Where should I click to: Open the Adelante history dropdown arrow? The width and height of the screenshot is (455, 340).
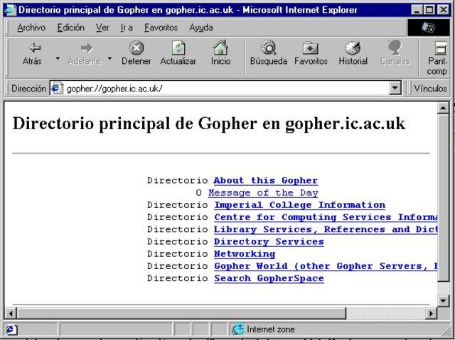tap(109, 58)
